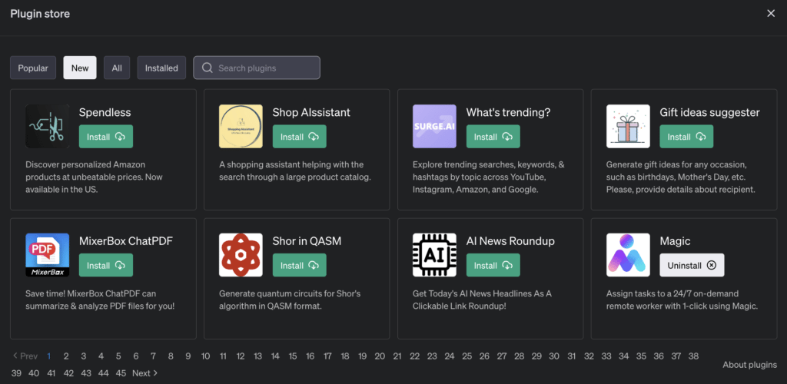Screen dimensions: 787x384
Task: Open the About plugins link
Action: [749, 365]
